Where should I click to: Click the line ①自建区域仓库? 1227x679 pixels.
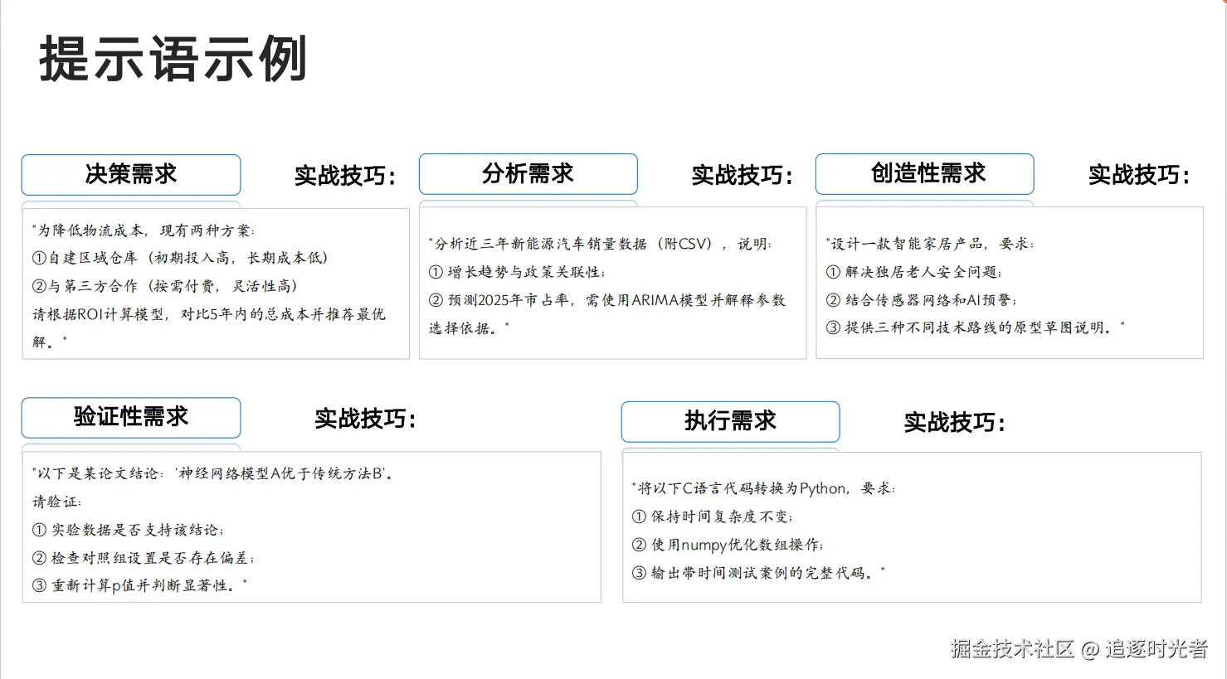[180, 258]
